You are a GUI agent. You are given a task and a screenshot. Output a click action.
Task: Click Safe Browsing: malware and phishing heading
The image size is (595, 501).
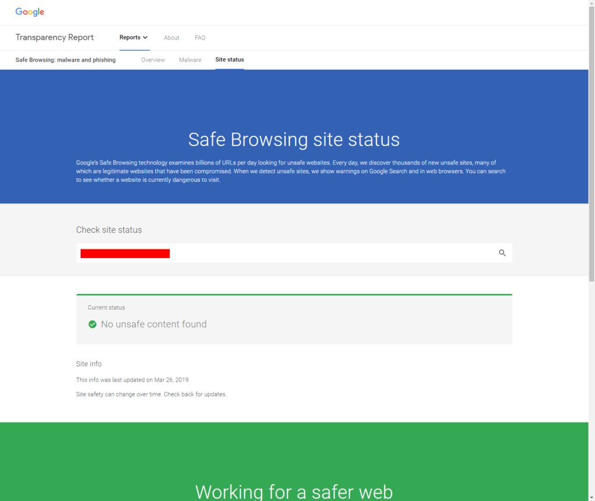click(66, 60)
